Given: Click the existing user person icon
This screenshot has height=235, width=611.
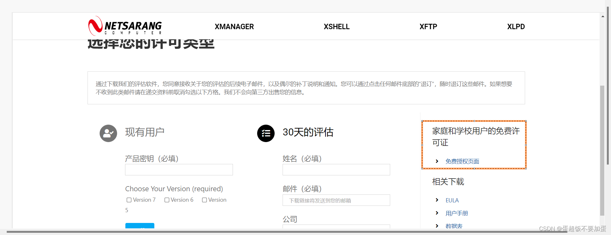Looking at the screenshot, I should [108, 133].
